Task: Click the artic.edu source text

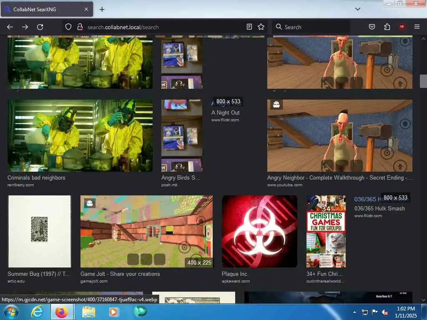Action: (16, 281)
